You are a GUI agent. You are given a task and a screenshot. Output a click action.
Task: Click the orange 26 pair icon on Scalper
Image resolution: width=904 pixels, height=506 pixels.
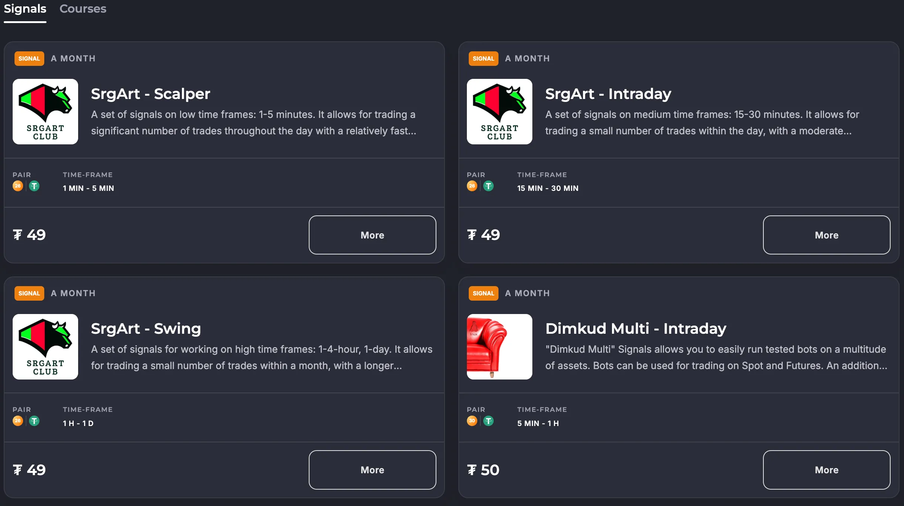pyautogui.click(x=18, y=186)
